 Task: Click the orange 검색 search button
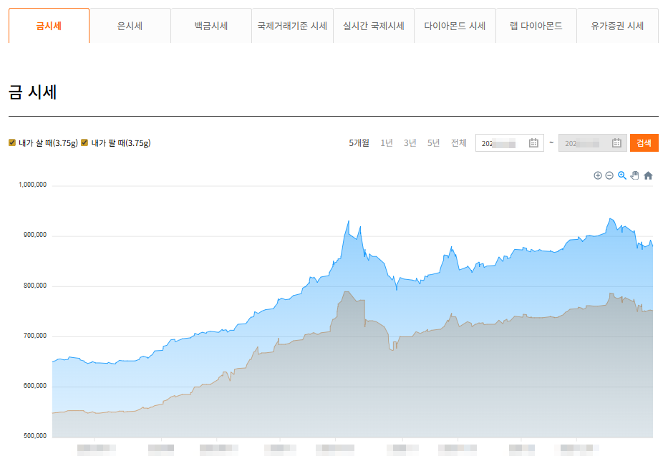click(x=644, y=142)
